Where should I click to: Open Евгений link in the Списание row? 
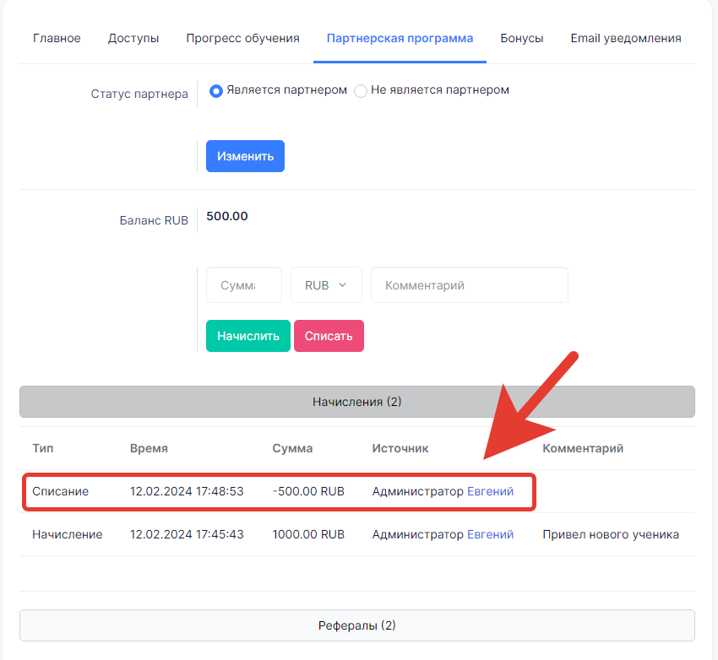click(x=490, y=491)
